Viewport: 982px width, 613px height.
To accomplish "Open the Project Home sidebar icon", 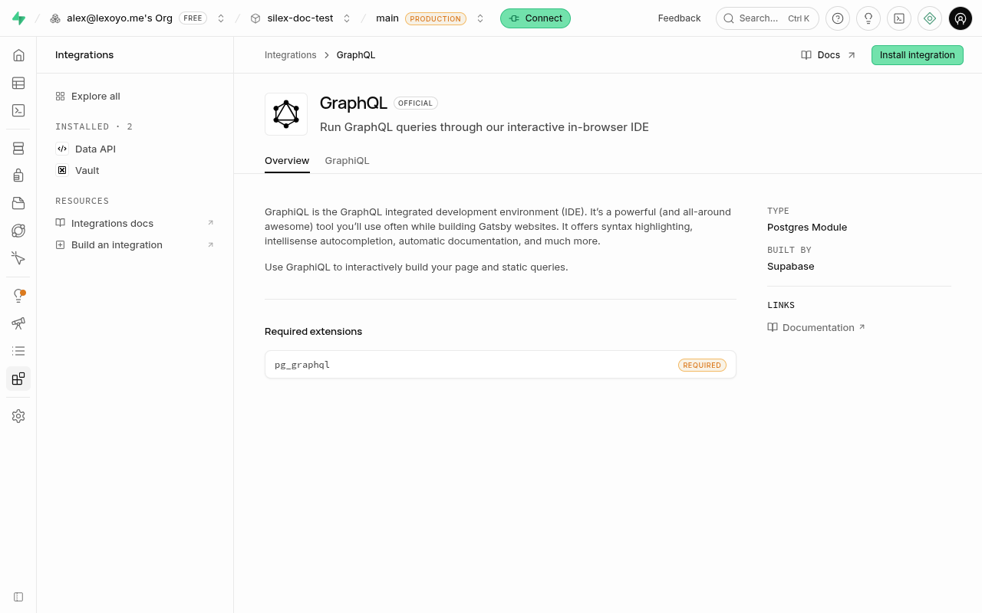I will coord(18,55).
